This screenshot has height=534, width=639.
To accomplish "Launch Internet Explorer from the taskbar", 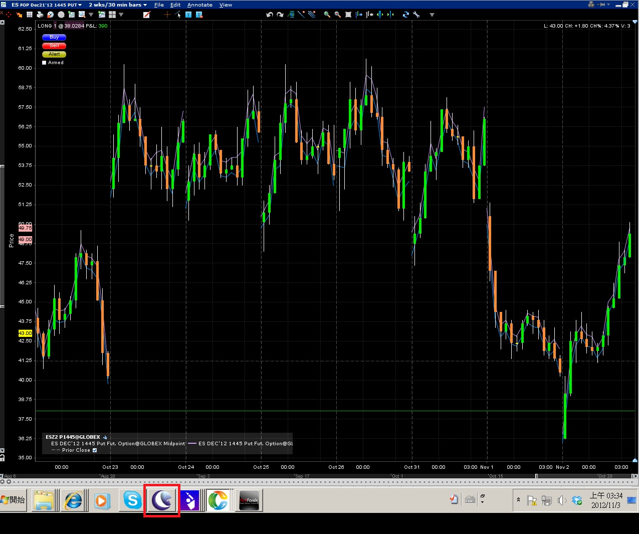I will coord(73,500).
